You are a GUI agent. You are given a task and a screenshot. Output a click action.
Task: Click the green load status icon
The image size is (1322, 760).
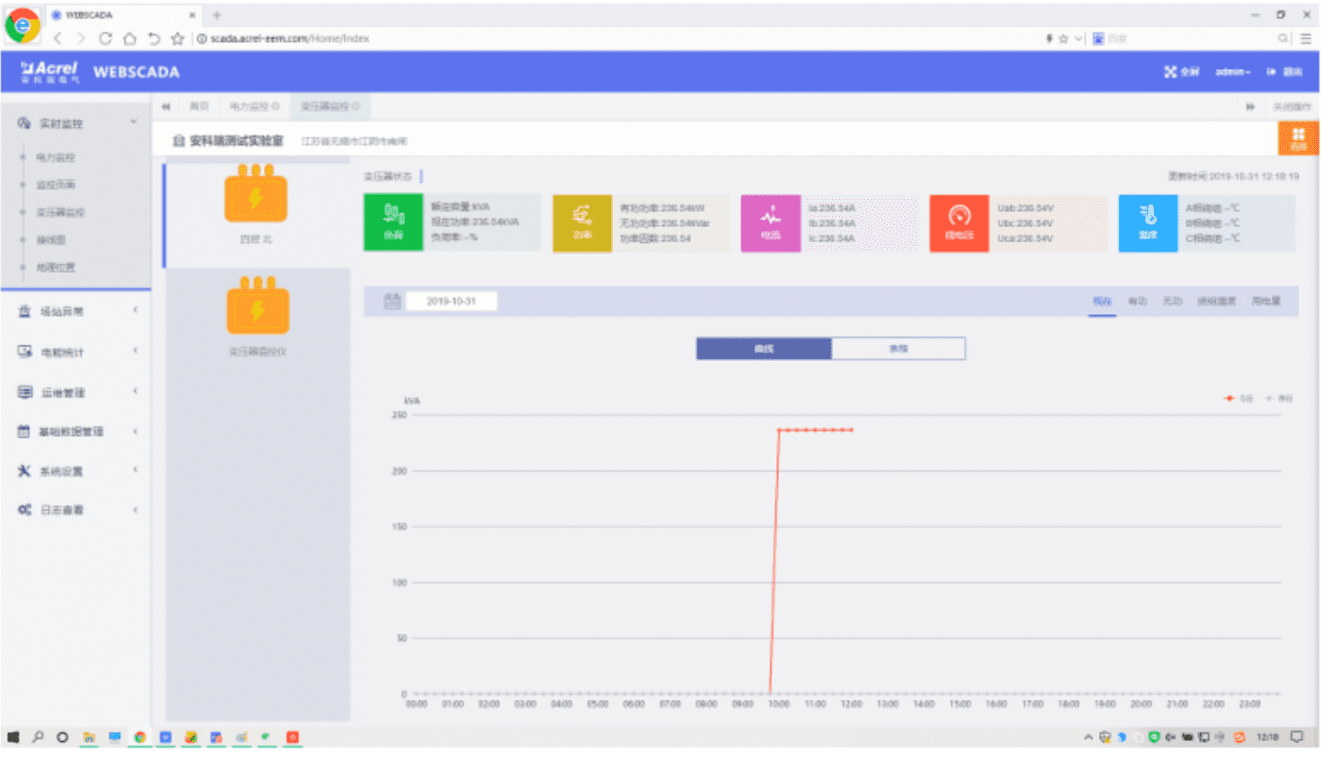tap(393, 223)
